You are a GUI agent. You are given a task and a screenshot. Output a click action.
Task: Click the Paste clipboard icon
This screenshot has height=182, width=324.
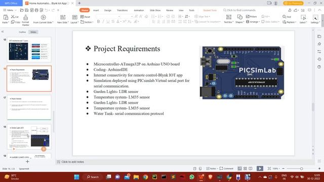6,17
